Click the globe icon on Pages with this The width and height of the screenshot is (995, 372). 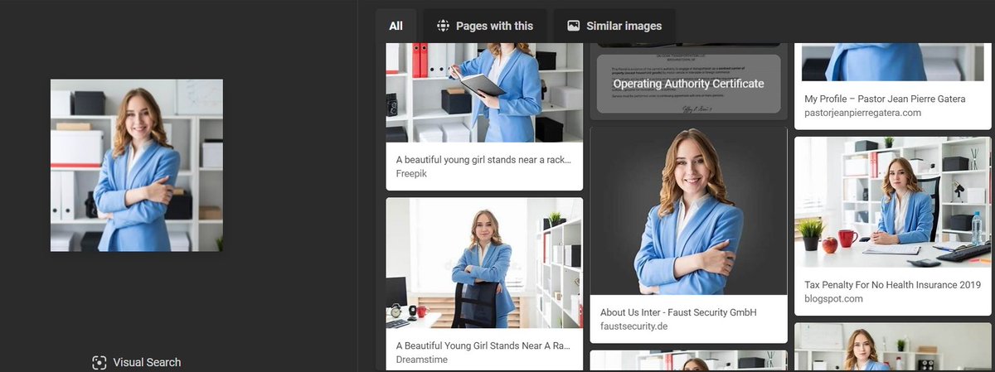(x=444, y=26)
